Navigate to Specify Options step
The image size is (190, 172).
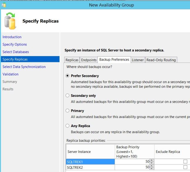15,45
